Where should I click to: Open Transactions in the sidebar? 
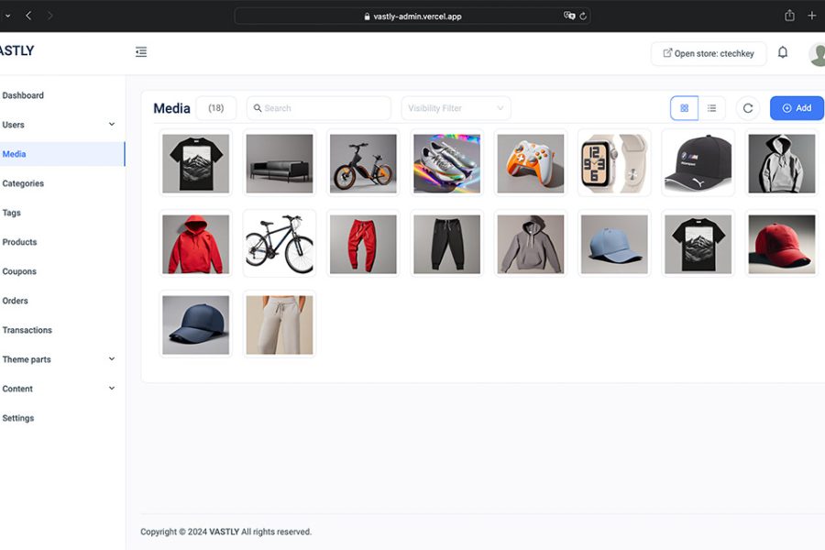27,330
